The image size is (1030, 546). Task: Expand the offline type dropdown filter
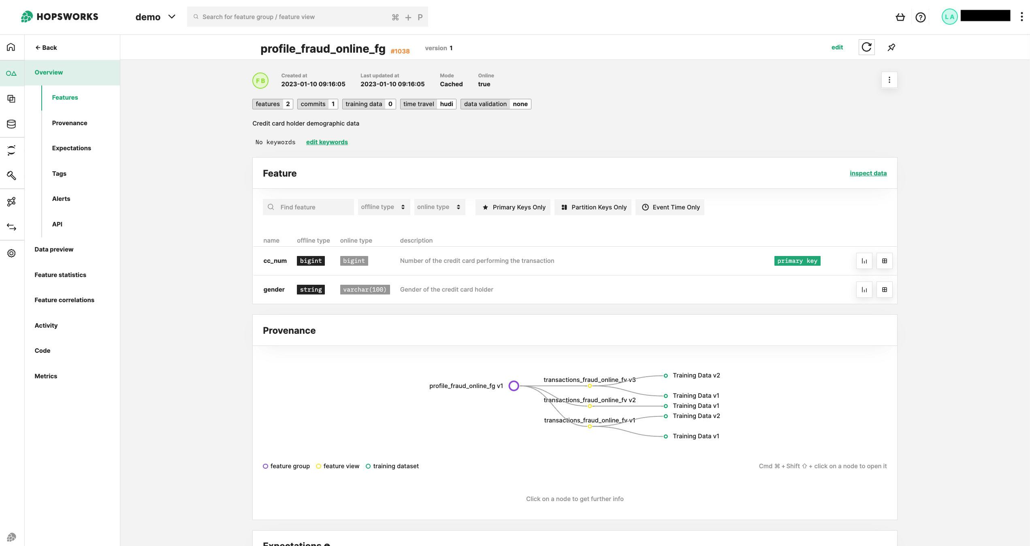(x=383, y=207)
